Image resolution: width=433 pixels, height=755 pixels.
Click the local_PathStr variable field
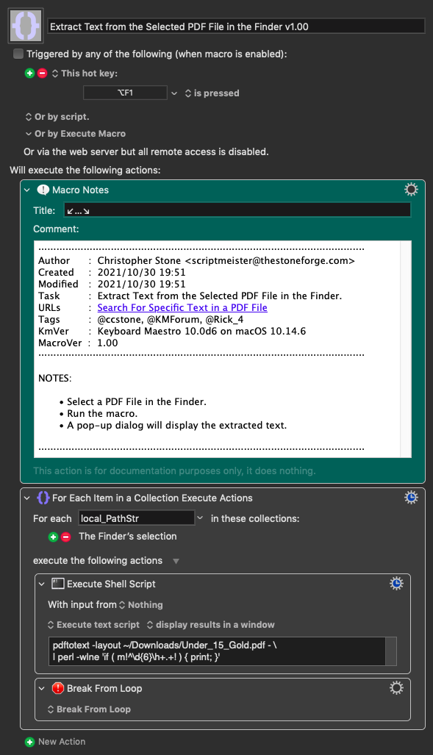coord(136,518)
